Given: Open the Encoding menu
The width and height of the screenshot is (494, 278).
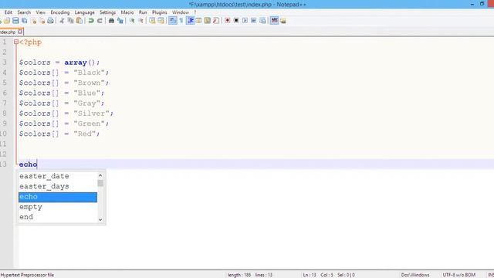Looking at the screenshot, I should (60, 12).
